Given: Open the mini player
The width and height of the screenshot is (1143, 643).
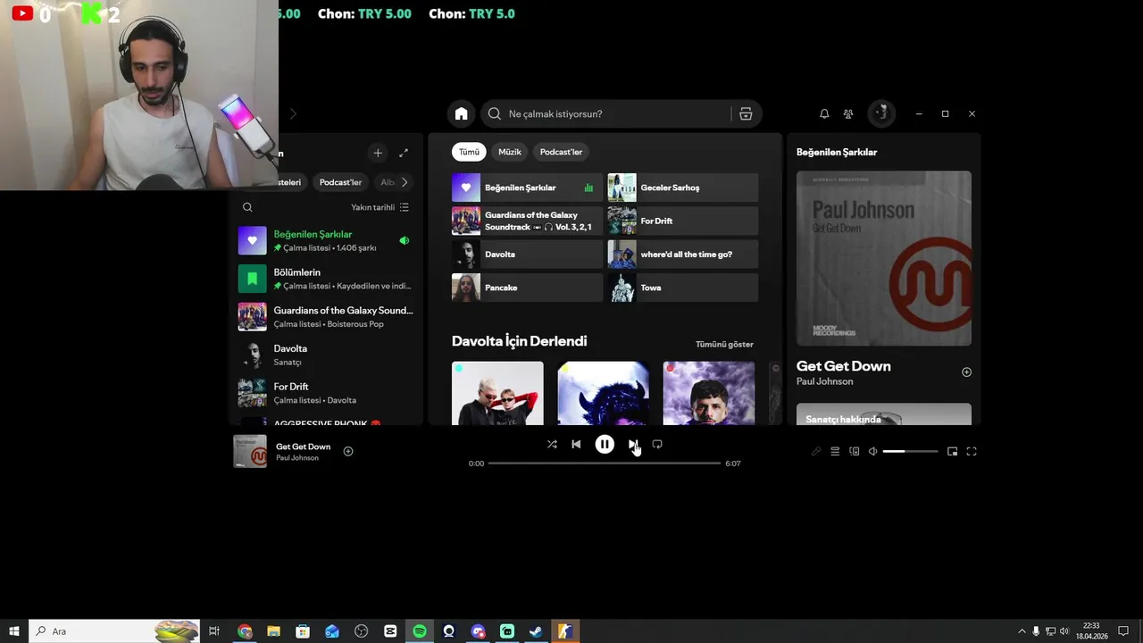Looking at the screenshot, I should click(x=952, y=452).
